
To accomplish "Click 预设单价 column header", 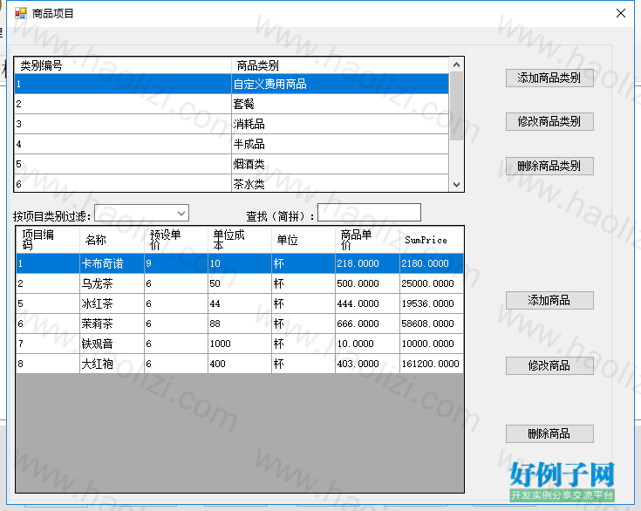I will 176,240.
